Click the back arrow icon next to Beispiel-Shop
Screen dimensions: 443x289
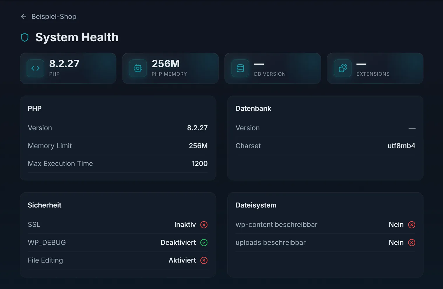click(24, 17)
